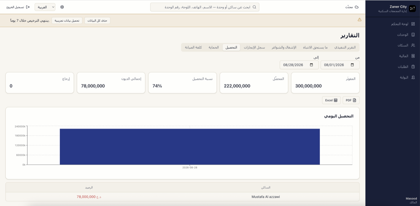420x206 pixels.
Task: Open the dashboard icon in sidebar
Action: coord(413,24)
